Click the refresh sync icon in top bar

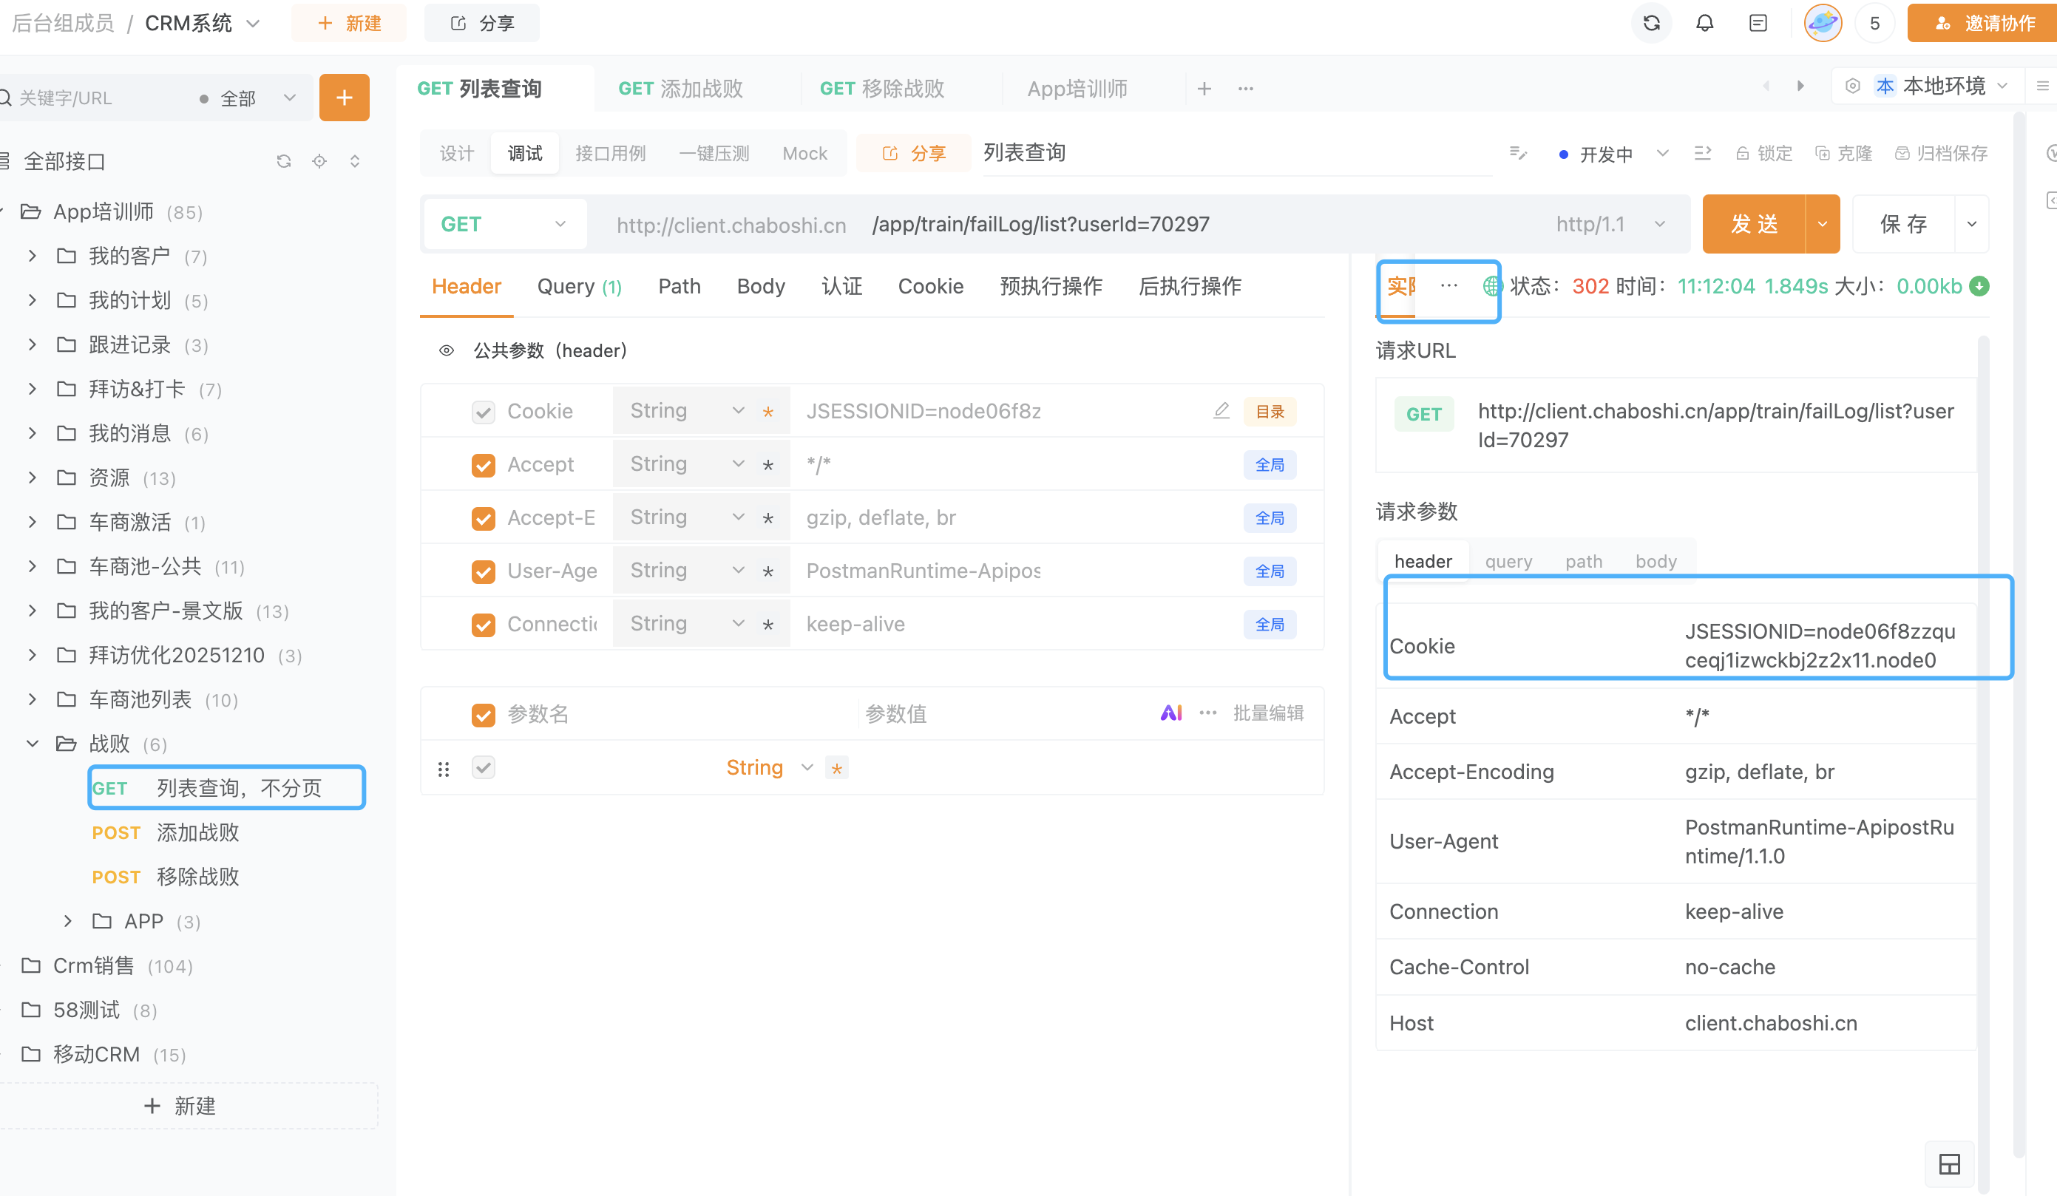(x=1650, y=23)
